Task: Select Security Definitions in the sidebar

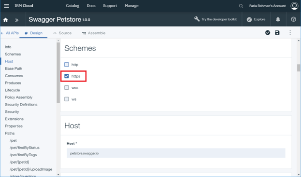Action: [21, 104]
